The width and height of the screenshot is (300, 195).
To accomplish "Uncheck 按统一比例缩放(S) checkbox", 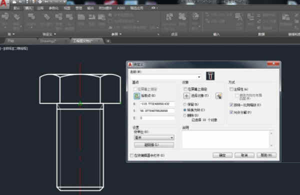I will pyautogui.click(x=231, y=105).
